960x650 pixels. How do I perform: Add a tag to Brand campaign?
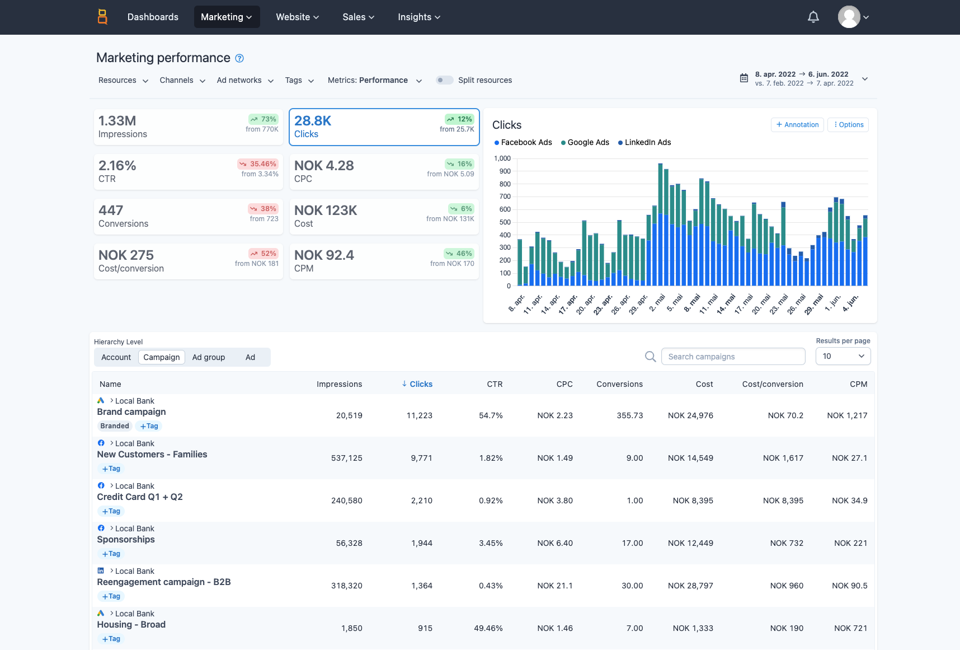pyautogui.click(x=149, y=426)
